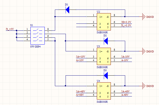Viewport: 159px width, 105px height.
Task: Select the D1 designator text
Action: click(x=67, y=5)
